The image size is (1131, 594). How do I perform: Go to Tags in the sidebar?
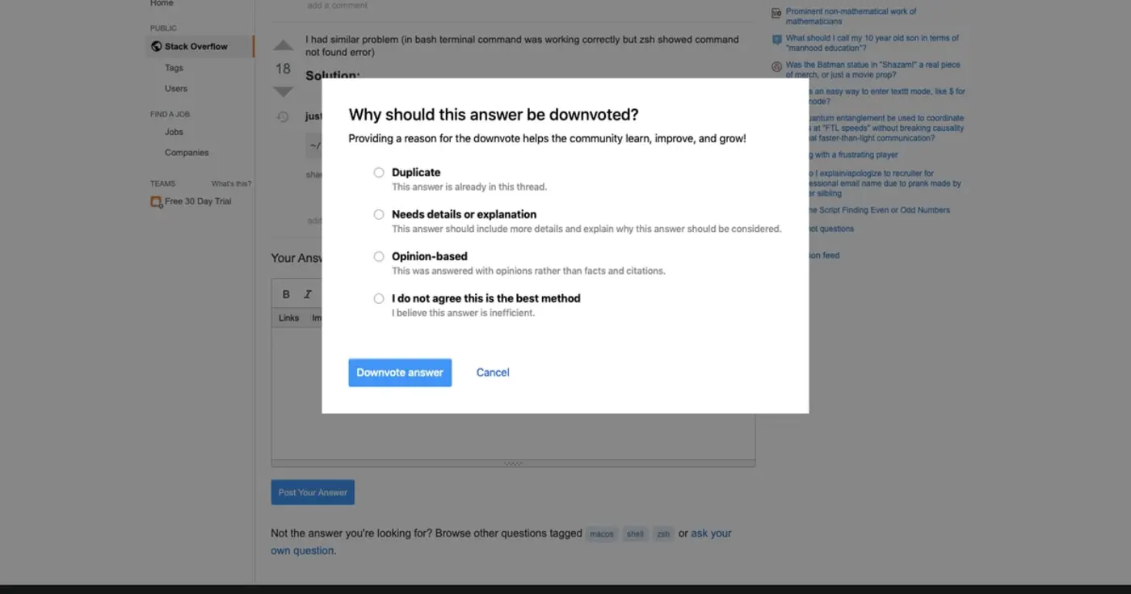174,68
